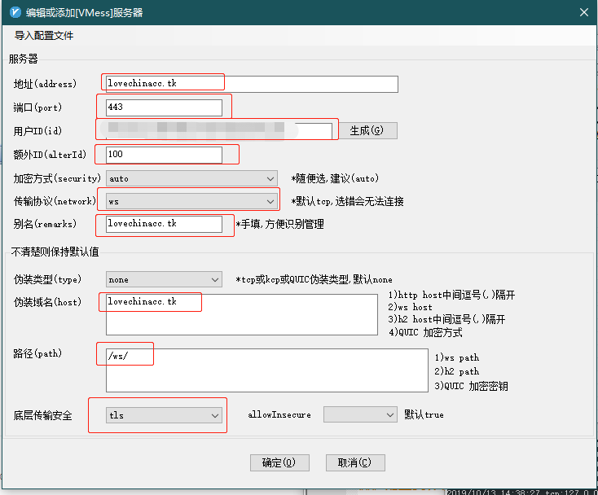Screen dimensions: 598x495
Task: Click the dialog title 编辑或添加[VMess]服务器
Action: point(84,12)
